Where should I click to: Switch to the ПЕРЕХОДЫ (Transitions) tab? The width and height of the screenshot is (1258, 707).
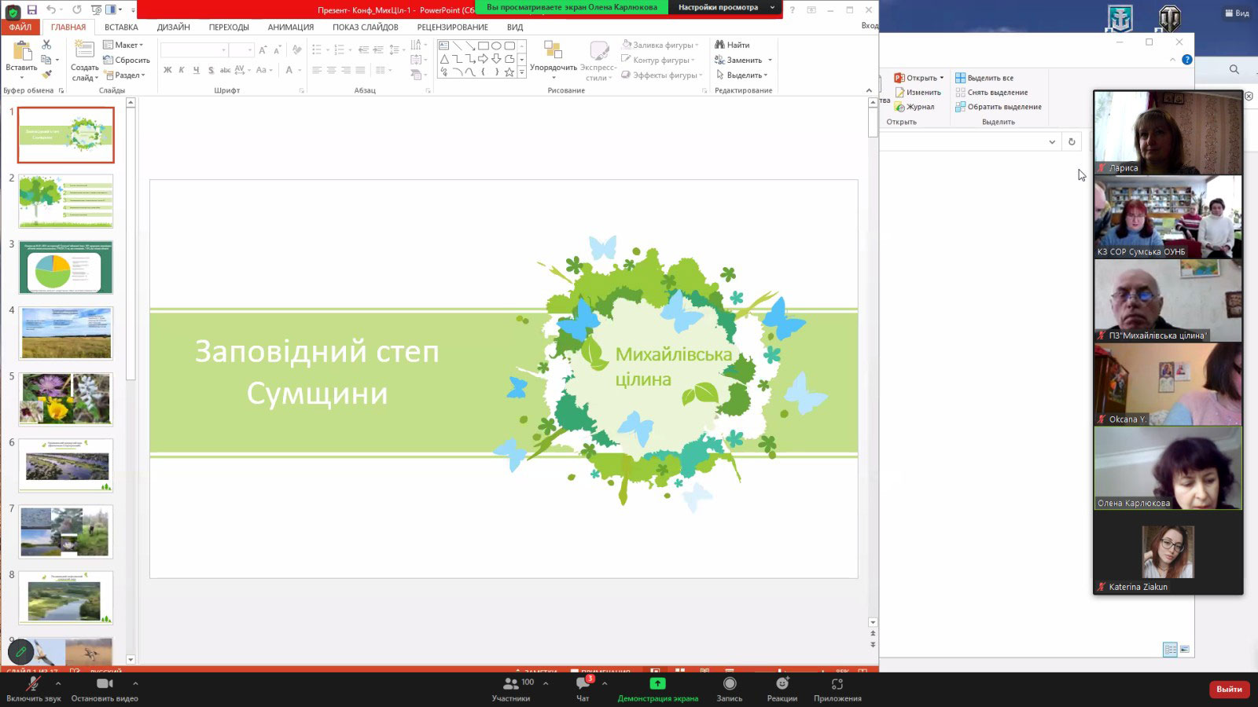(x=229, y=27)
